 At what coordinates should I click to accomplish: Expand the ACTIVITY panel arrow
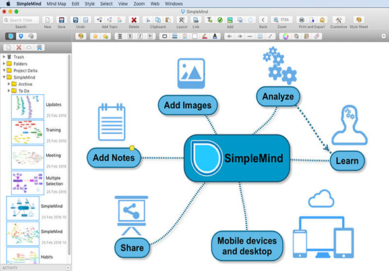point(68,268)
